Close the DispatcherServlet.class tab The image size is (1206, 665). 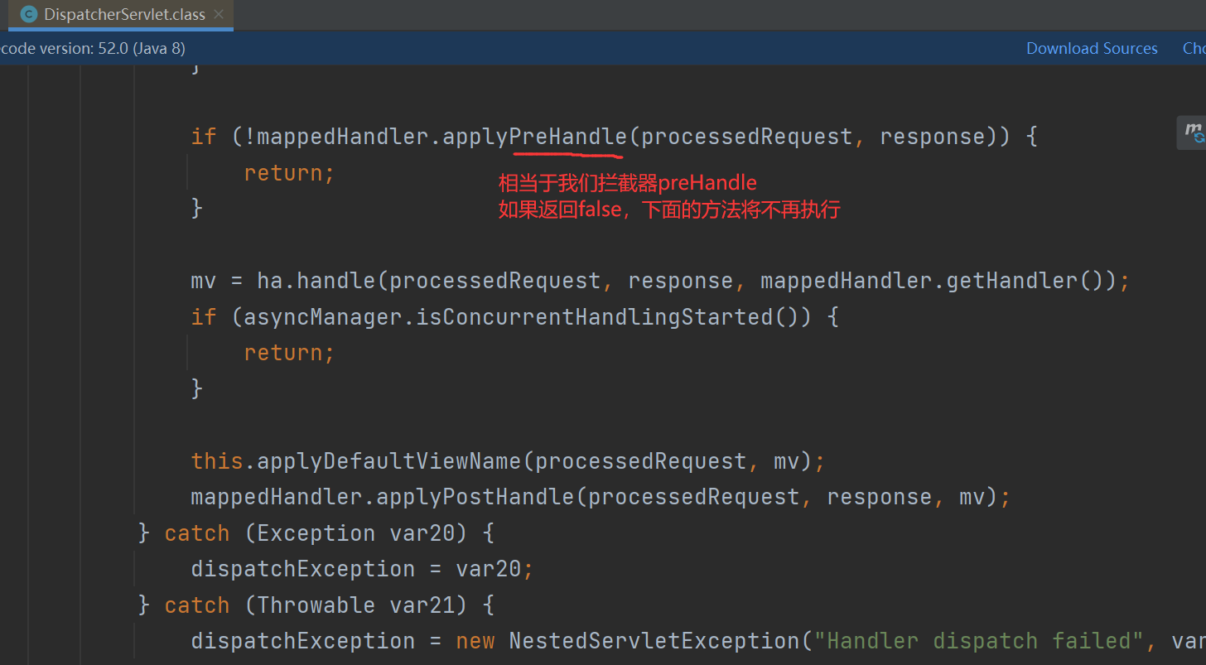pyautogui.click(x=219, y=15)
